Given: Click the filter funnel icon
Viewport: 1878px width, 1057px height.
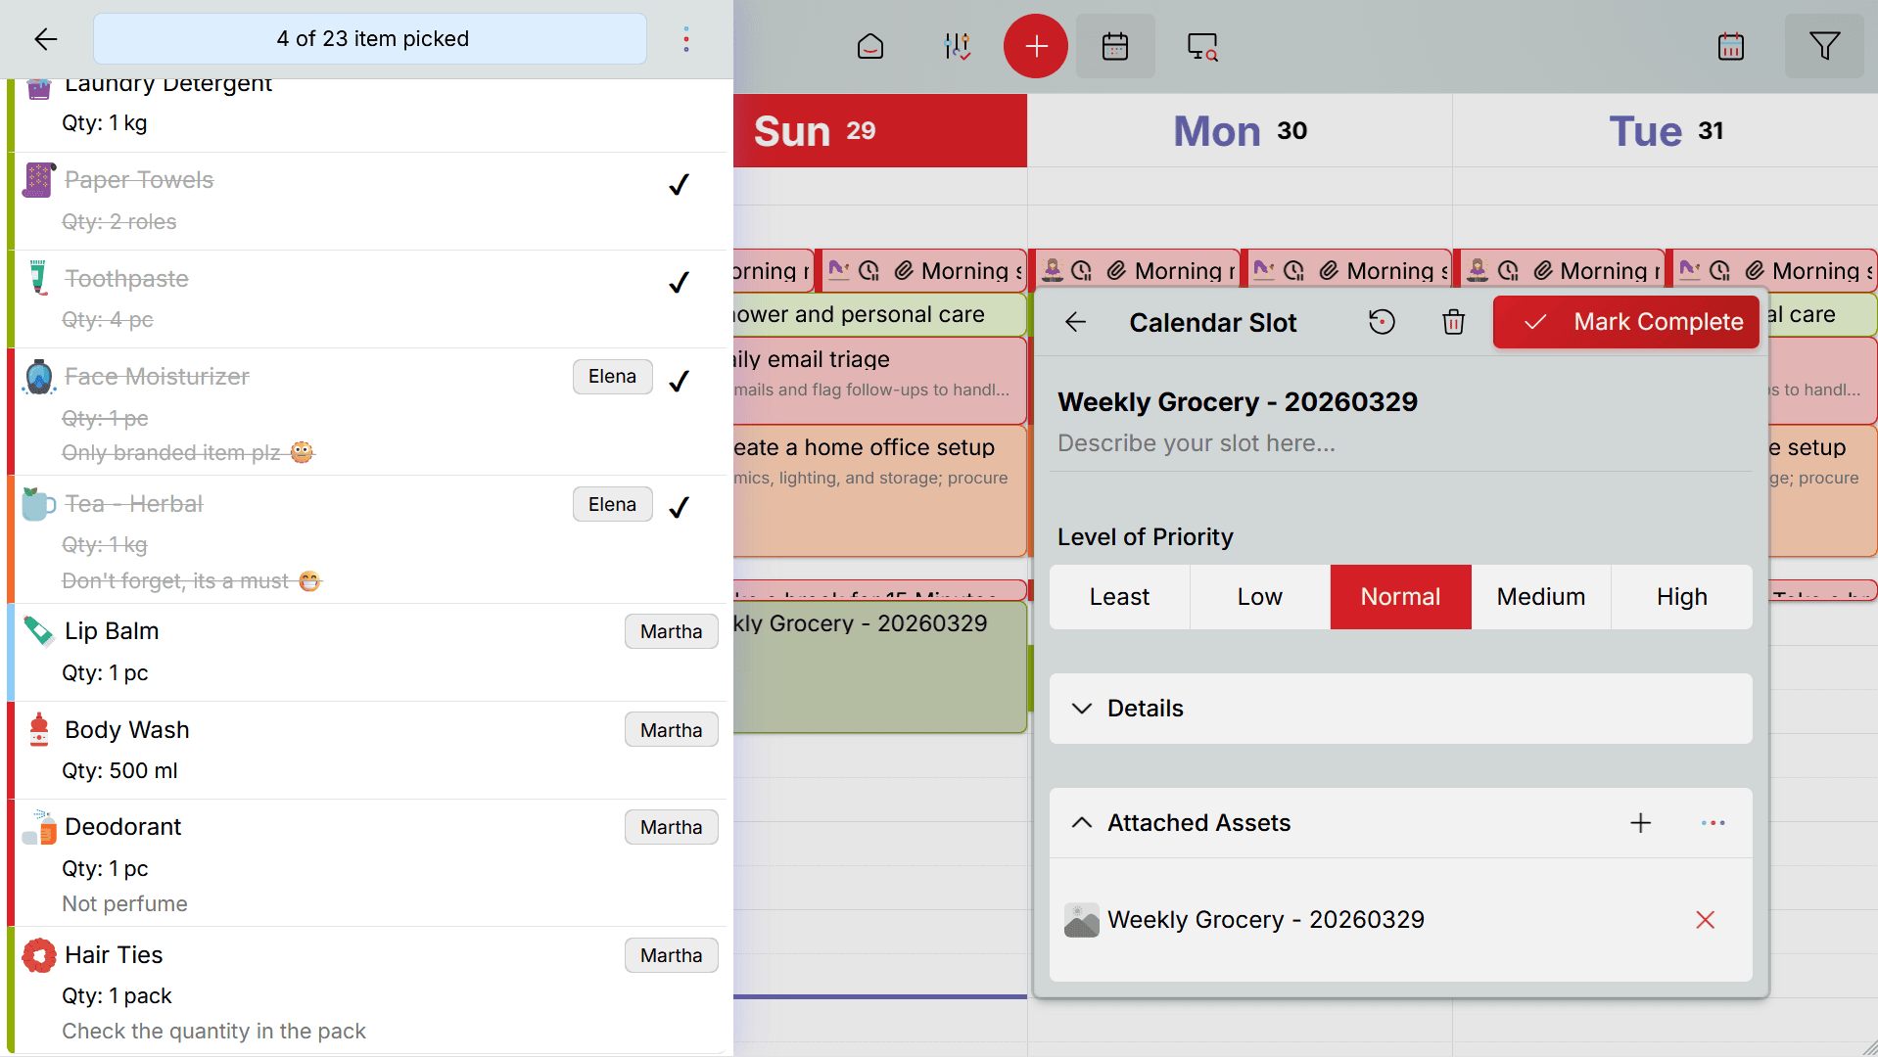Looking at the screenshot, I should point(1823,46).
